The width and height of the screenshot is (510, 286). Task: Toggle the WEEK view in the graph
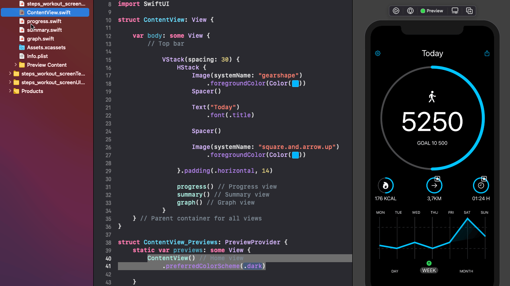429,270
